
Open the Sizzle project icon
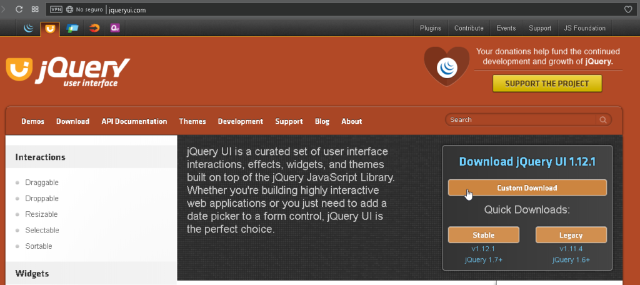(94, 28)
